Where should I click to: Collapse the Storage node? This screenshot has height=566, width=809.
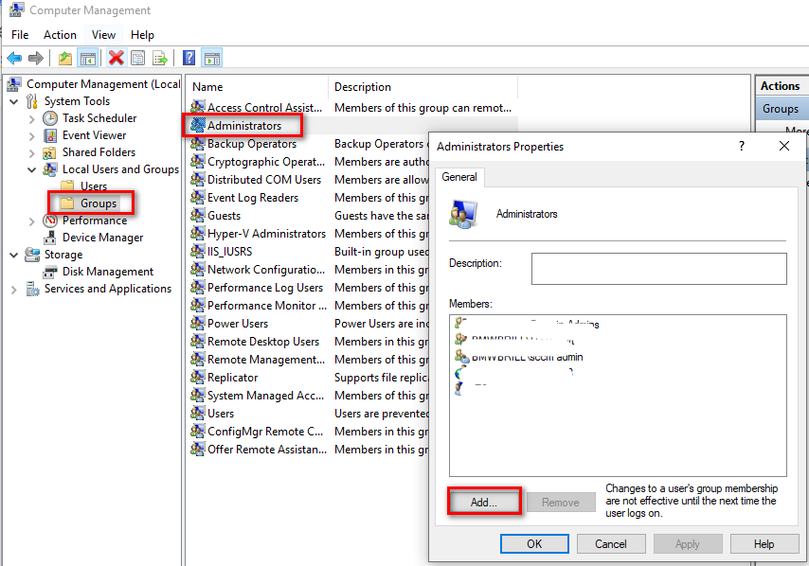(13, 254)
